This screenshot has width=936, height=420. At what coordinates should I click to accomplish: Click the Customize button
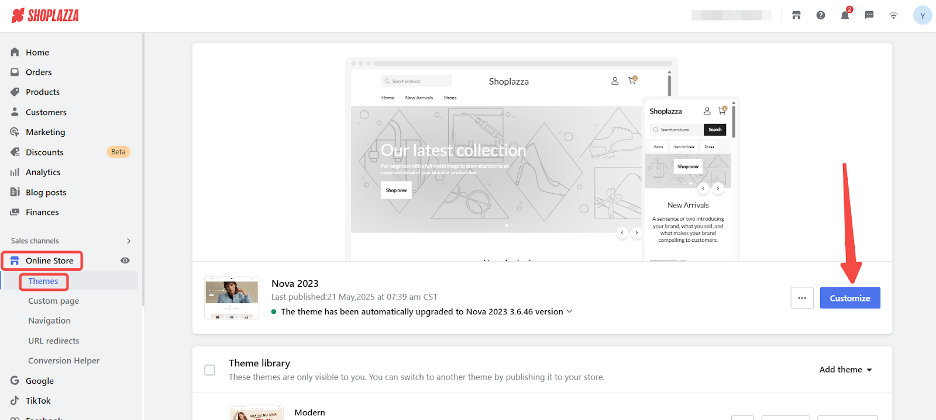pos(850,298)
